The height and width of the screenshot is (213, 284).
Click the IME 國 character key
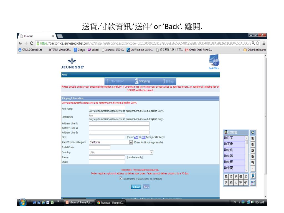(231, 182)
